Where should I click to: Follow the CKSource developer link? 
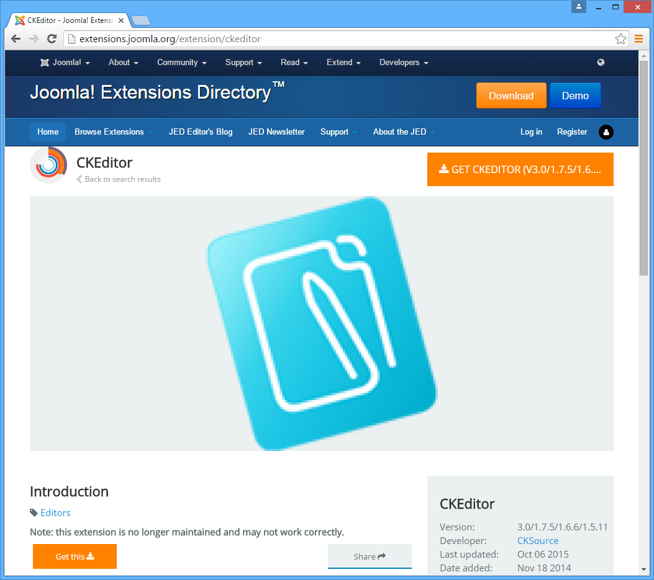click(537, 540)
